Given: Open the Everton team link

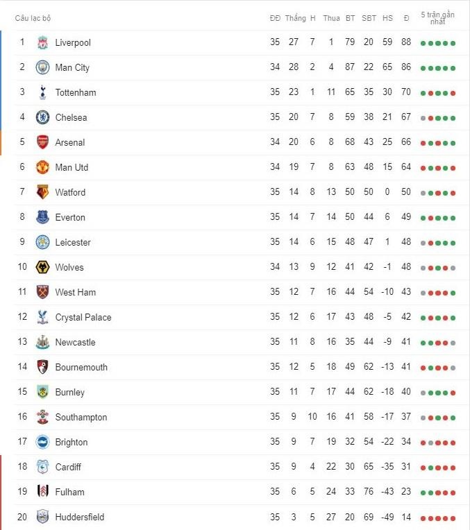Looking at the screenshot, I should point(70,217).
